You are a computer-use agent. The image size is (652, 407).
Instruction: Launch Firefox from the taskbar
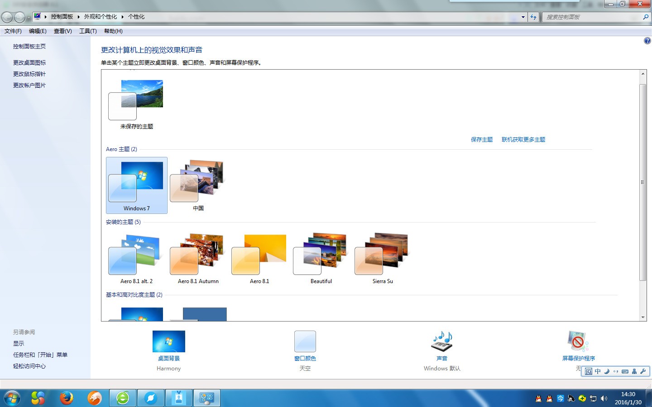[x=67, y=398]
